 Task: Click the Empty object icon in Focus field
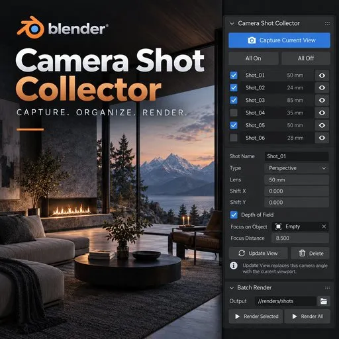coord(279,226)
